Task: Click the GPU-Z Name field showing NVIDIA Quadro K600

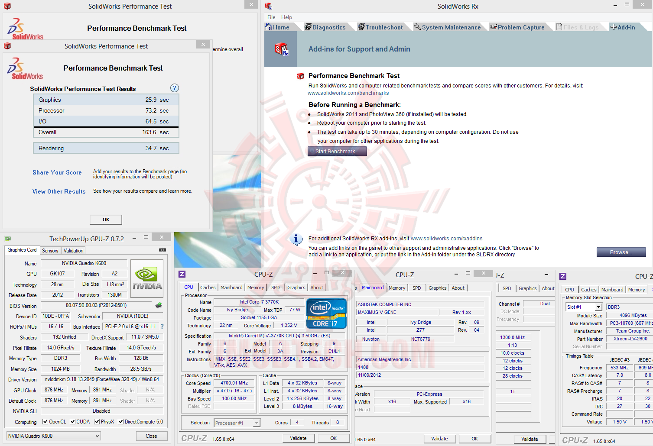Action: pos(84,263)
